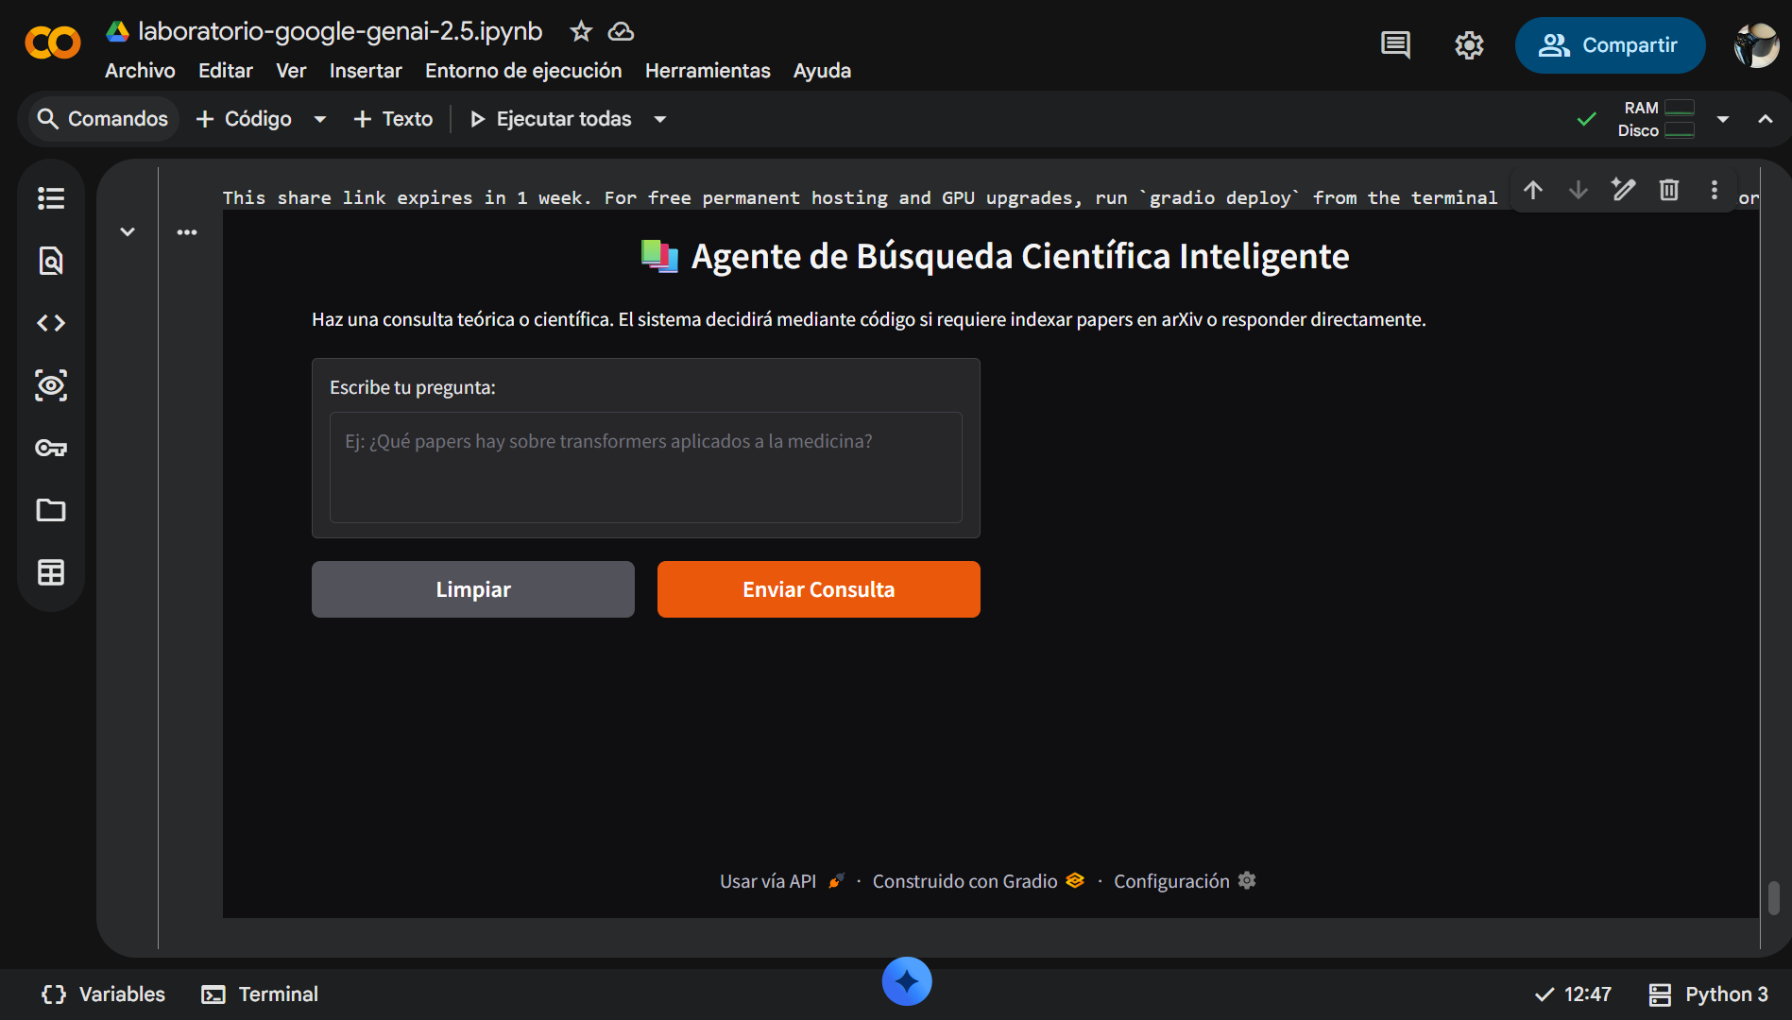Move the cell up with arrow
The height and width of the screenshot is (1020, 1792).
tap(1533, 190)
